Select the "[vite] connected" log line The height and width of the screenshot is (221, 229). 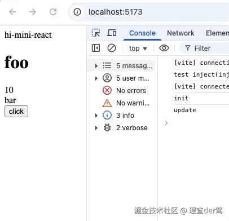click(201, 86)
